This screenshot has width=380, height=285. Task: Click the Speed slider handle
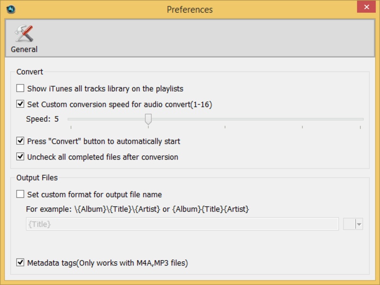pos(148,119)
